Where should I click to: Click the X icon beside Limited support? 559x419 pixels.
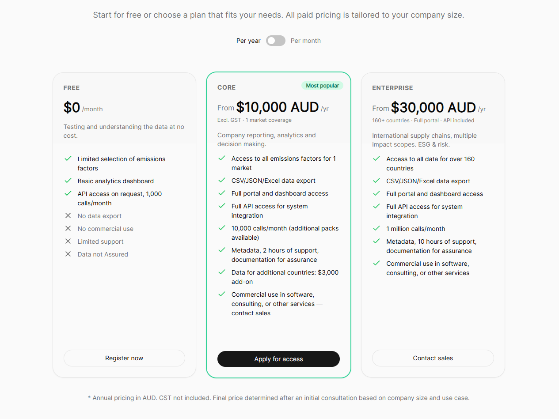coord(68,241)
